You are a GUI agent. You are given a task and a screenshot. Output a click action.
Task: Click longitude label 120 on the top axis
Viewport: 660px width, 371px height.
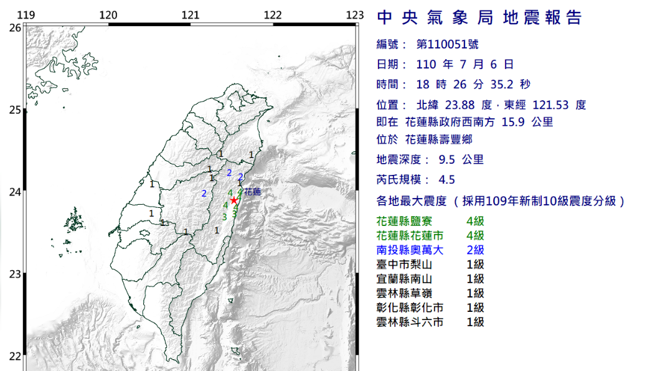(x=108, y=15)
